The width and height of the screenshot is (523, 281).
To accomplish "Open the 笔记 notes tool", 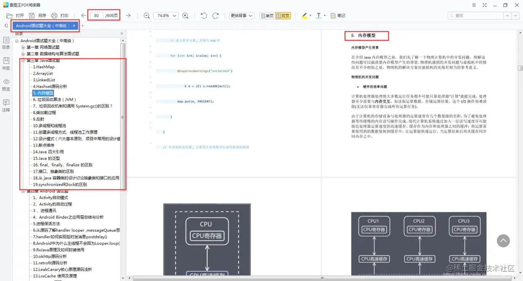I will point(337,16).
